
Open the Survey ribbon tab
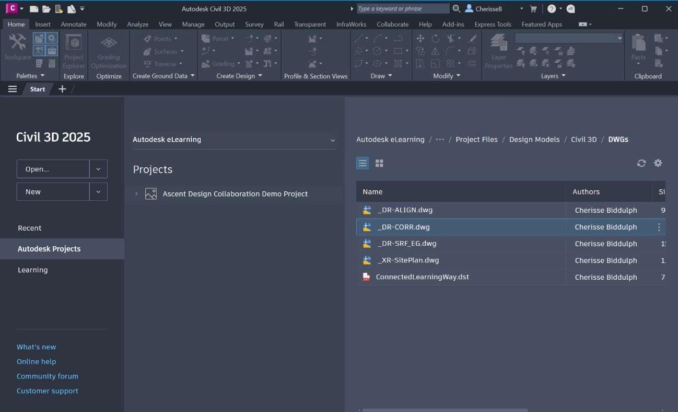coord(254,24)
